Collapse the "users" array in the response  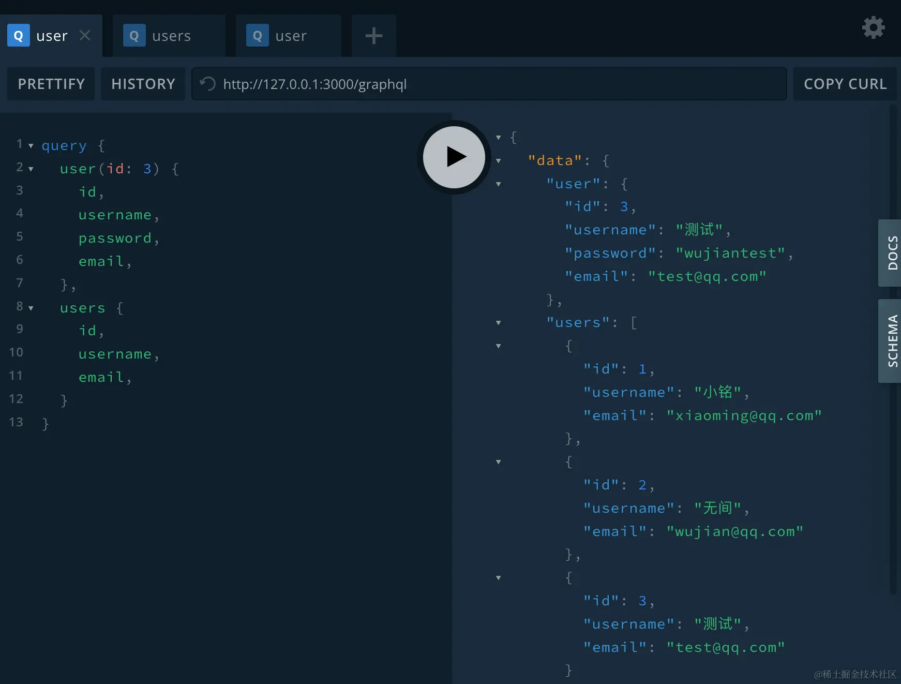[x=499, y=323]
